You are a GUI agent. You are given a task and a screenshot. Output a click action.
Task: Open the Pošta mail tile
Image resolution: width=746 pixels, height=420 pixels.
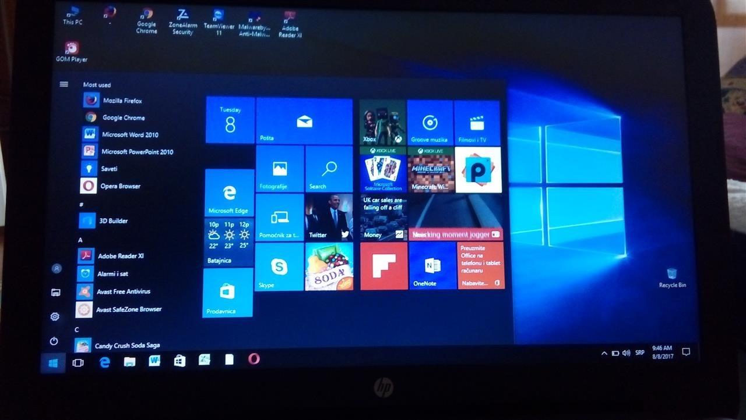(x=304, y=121)
